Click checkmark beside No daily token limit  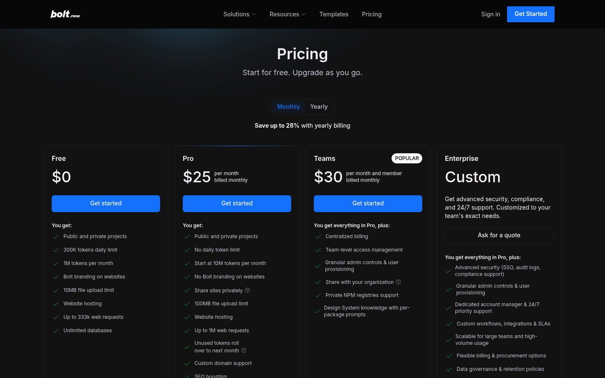pos(187,250)
